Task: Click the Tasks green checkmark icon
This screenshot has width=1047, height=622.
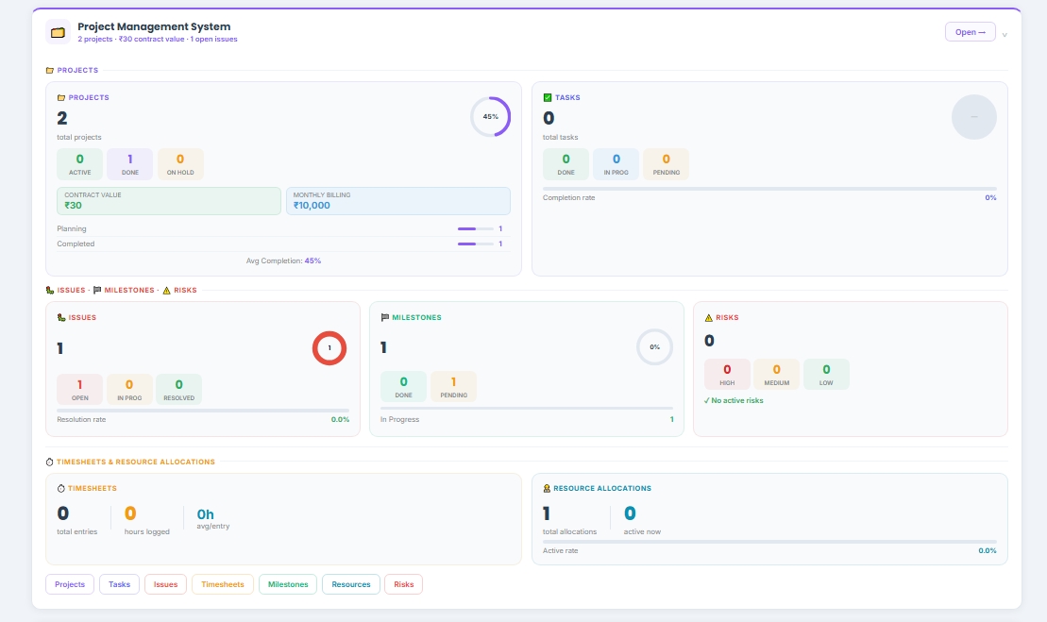Action: coord(548,97)
